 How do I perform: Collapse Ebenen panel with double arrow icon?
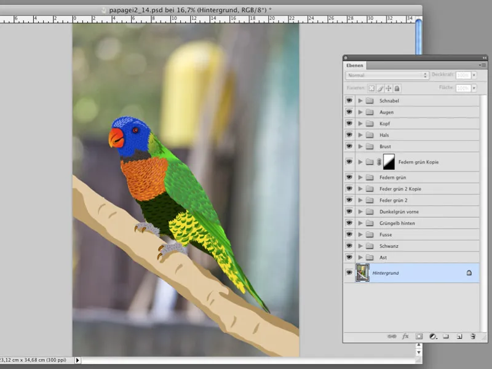tap(485, 58)
